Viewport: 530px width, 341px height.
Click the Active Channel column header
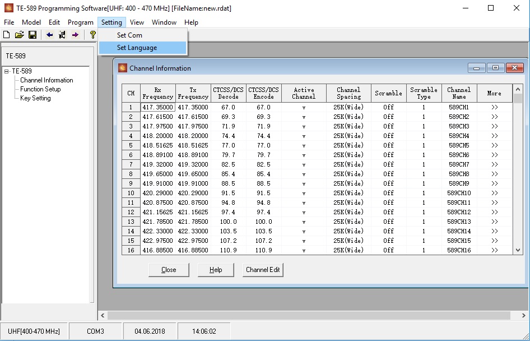pyautogui.click(x=304, y=93)
